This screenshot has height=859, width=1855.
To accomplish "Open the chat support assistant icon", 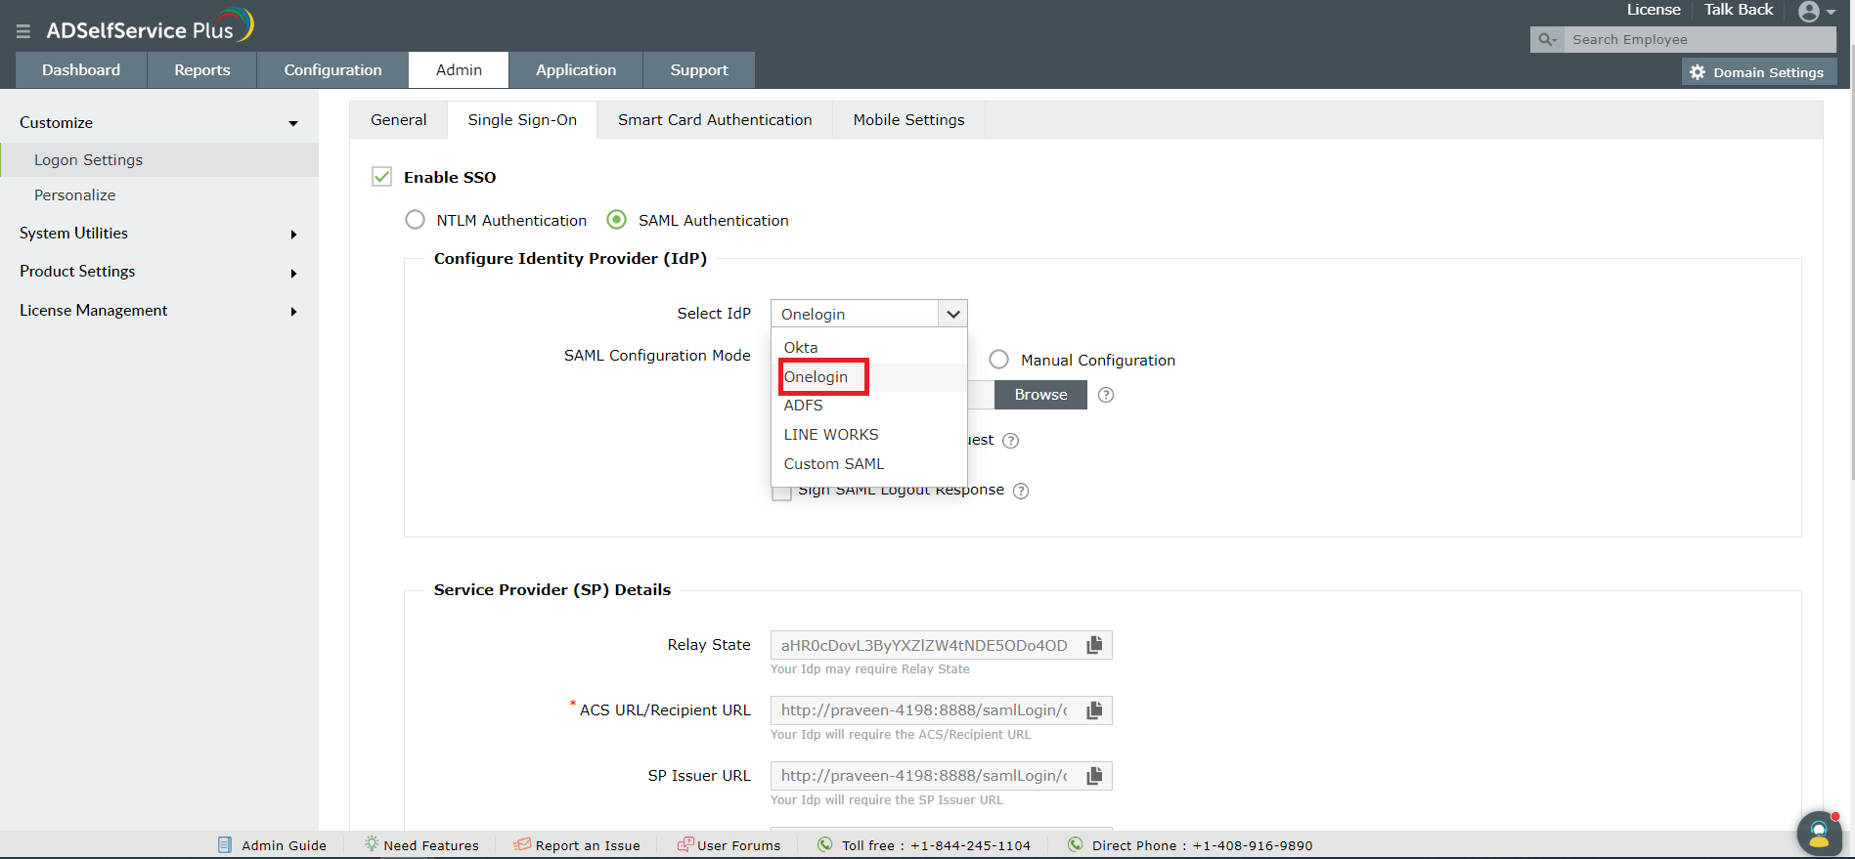I will click(x=1819, y=834).
